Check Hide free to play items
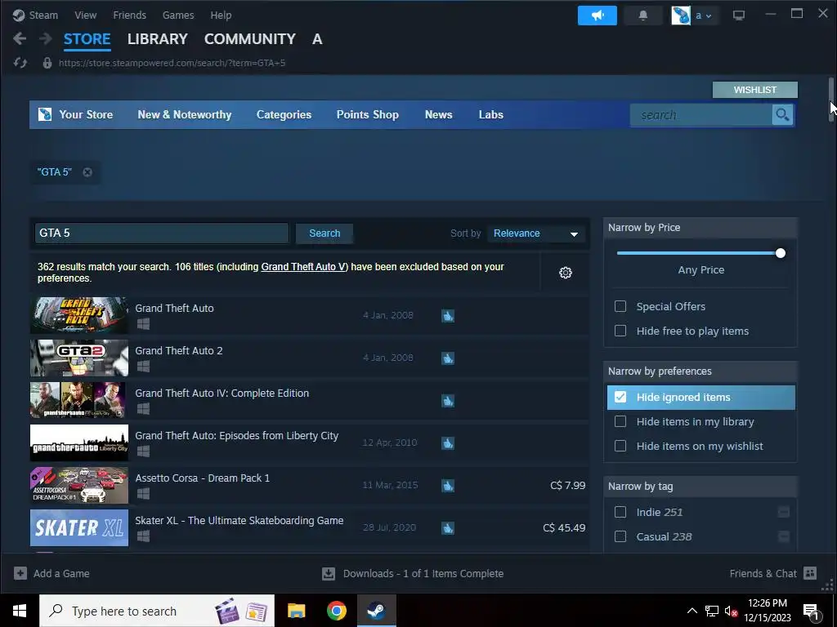 pos(620,331)
